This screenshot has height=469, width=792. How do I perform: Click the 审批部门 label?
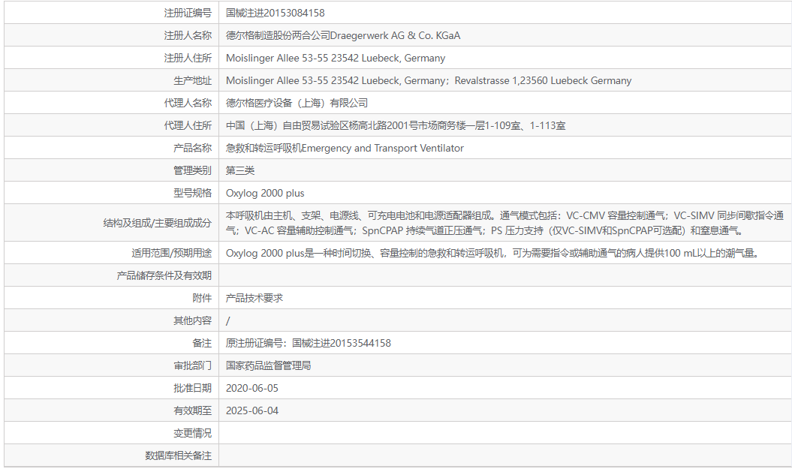(192, 365)
